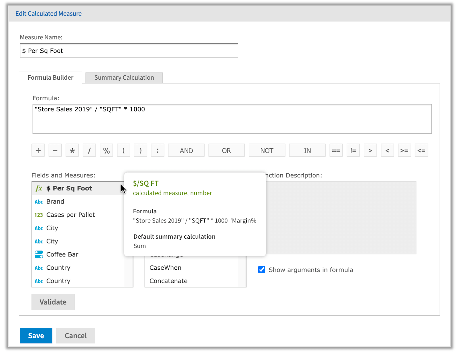The image size is (460, 355).
Task: Insert the multiply asterisk operator
Action: 72,150
